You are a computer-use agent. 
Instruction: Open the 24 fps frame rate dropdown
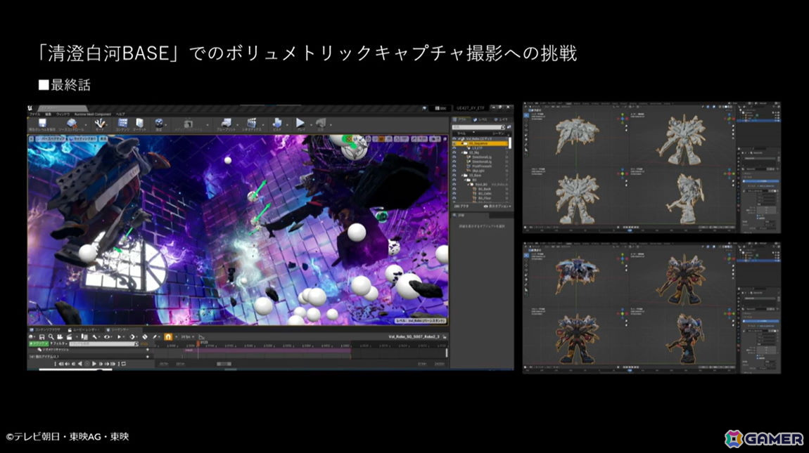point(186,336)
